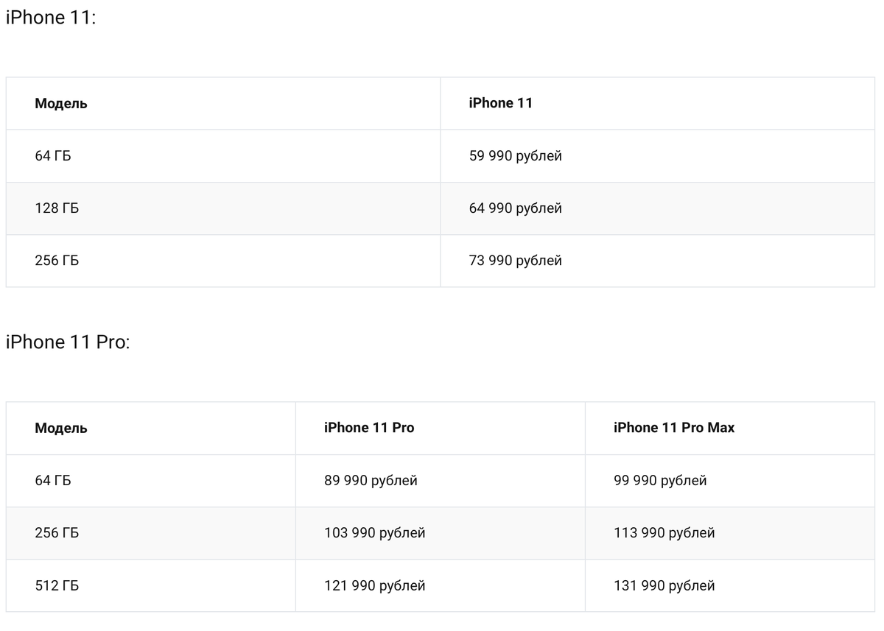This screenshot has height=631, width=884.
Task: Click 64 ГБ label in the iPhone 11 table
Action: point(53,156)
